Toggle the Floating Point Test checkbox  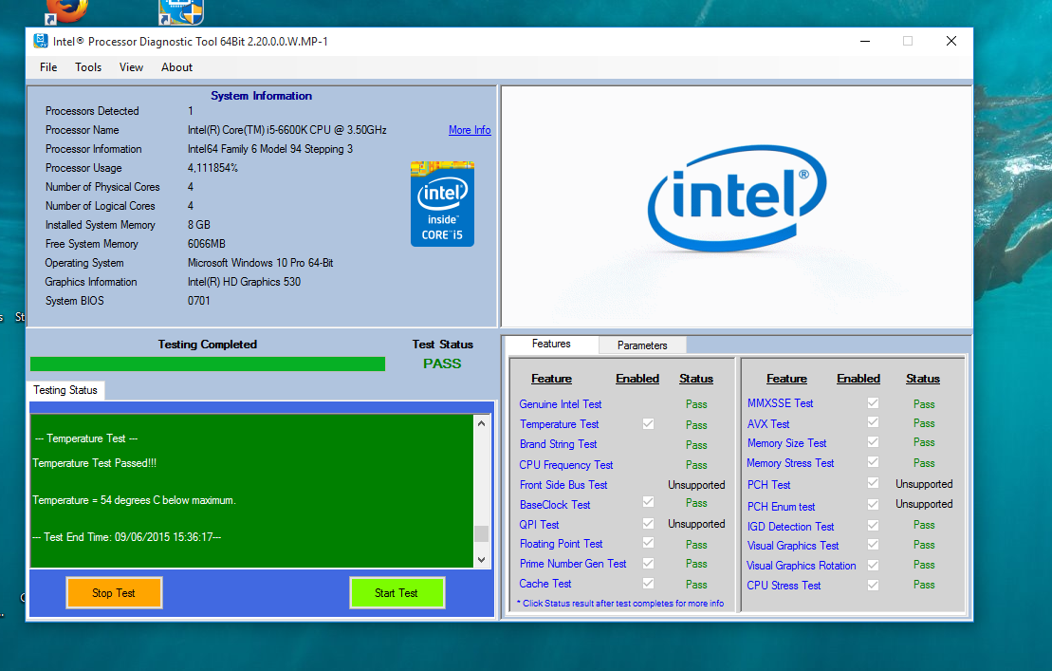click(x=648, y=543)
